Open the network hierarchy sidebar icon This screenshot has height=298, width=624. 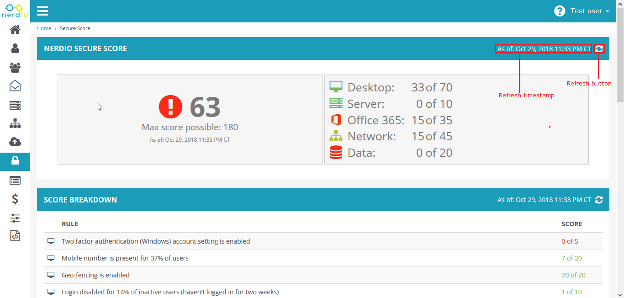[x=15, y=123]
